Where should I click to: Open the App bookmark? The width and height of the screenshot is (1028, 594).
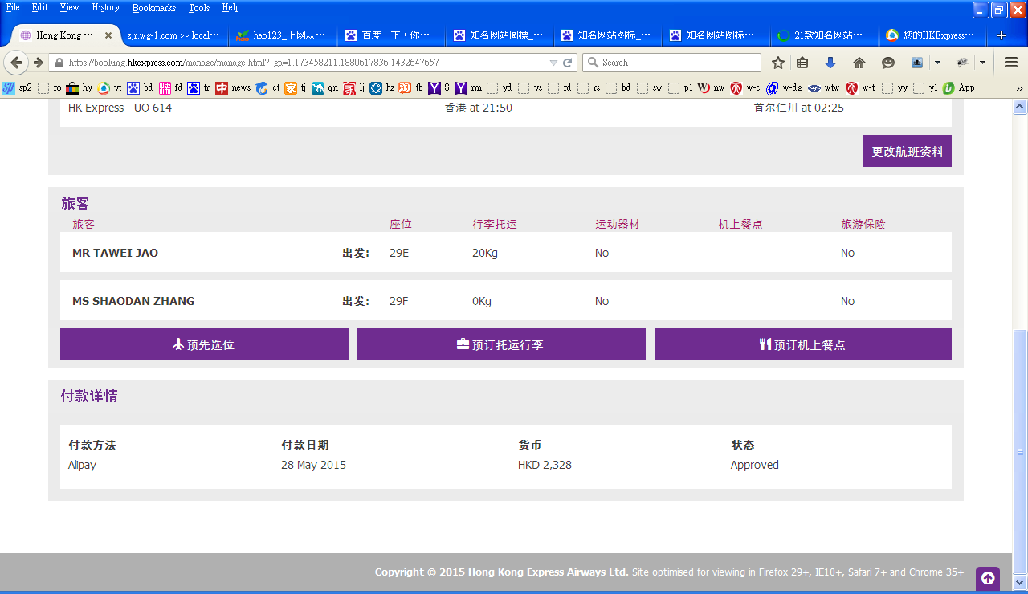pos(959,88)
